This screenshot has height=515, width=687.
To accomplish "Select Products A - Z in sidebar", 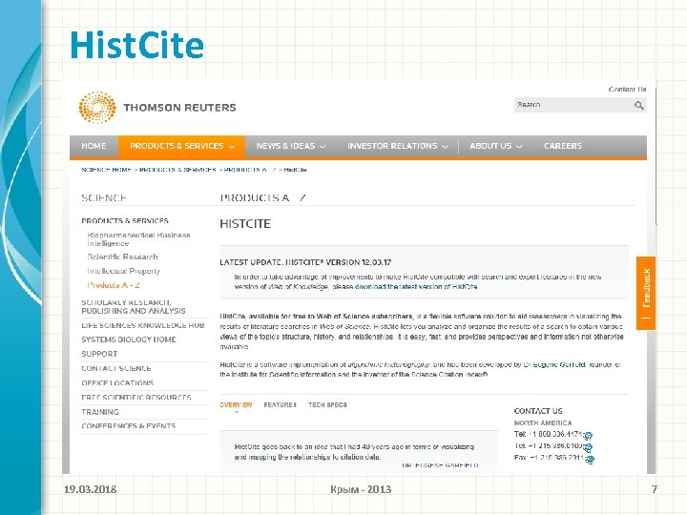I will 114,285.
